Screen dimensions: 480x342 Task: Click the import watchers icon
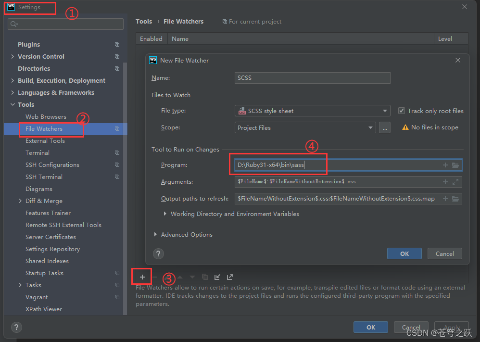(217, 277)
